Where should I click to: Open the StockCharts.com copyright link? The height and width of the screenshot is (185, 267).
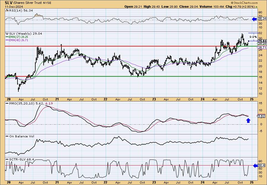[x=244, y=3]
